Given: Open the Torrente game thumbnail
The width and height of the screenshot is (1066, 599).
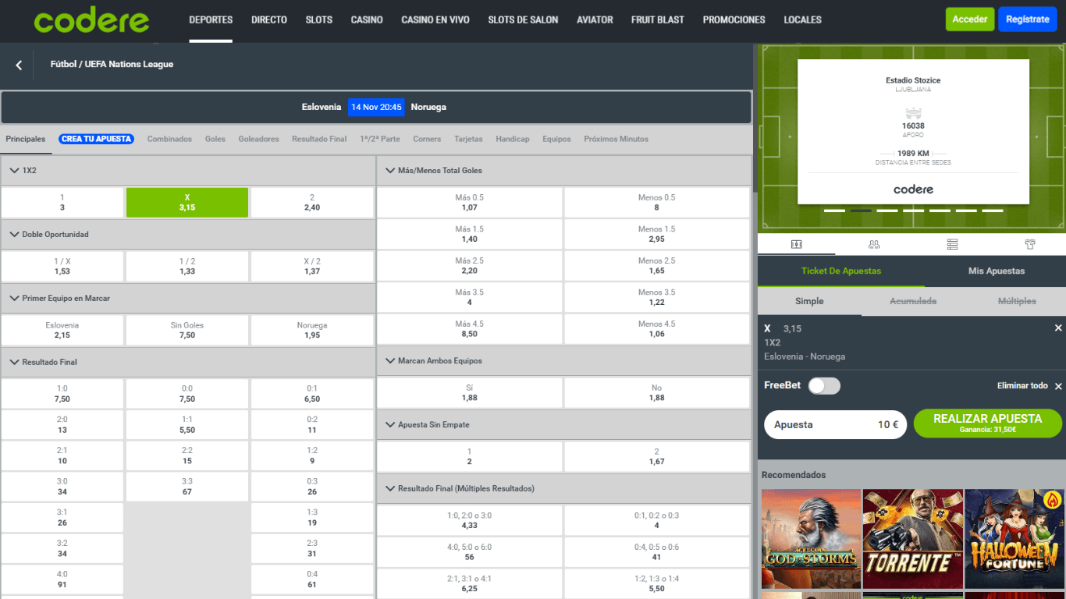Looking at the screenshot, I should (913, 539).
